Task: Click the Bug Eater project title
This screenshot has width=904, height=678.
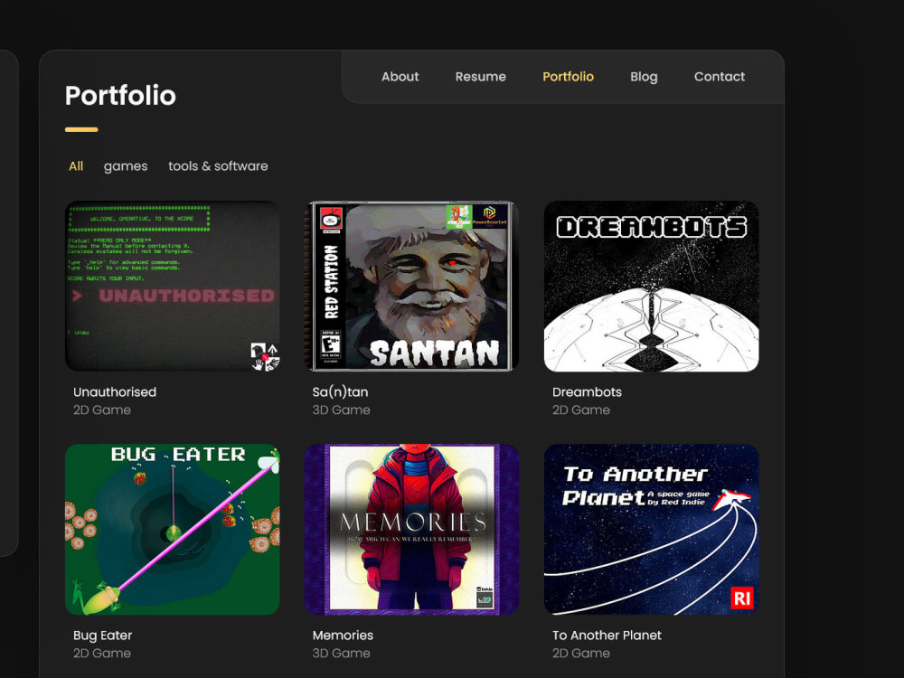Action: coord(103,636)
